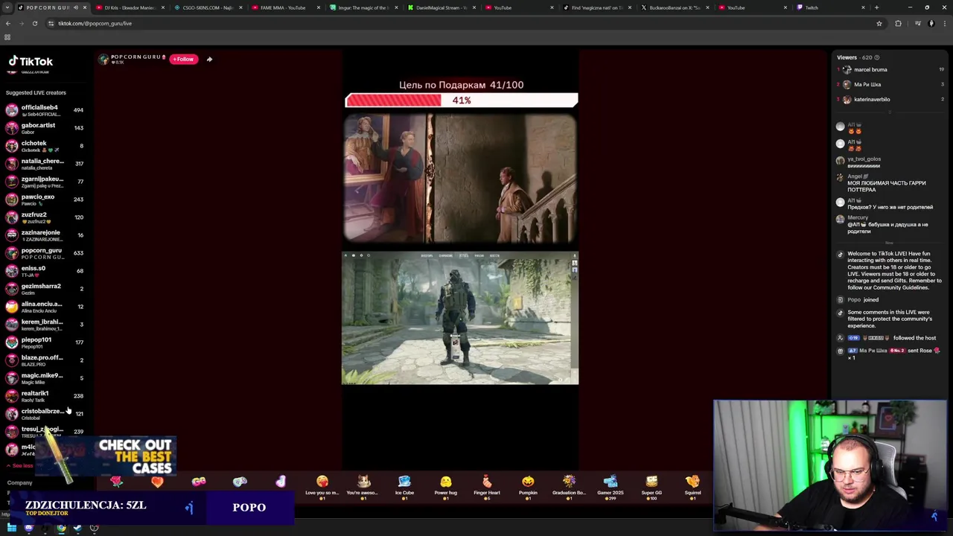This screenshot has height=536, width=953.
Task: Open zuzfruz2 live stream
Action: tap(46, 217)
